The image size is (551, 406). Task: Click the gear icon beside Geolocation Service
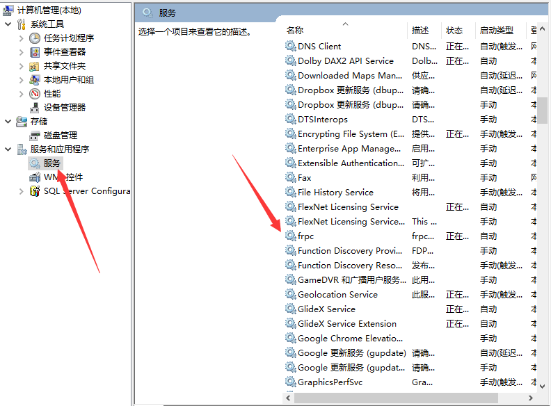(x=290, y=294)
